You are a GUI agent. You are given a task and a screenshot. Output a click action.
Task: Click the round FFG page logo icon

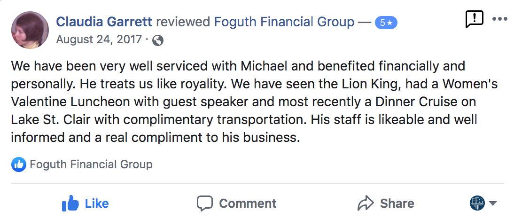point(477,203)
